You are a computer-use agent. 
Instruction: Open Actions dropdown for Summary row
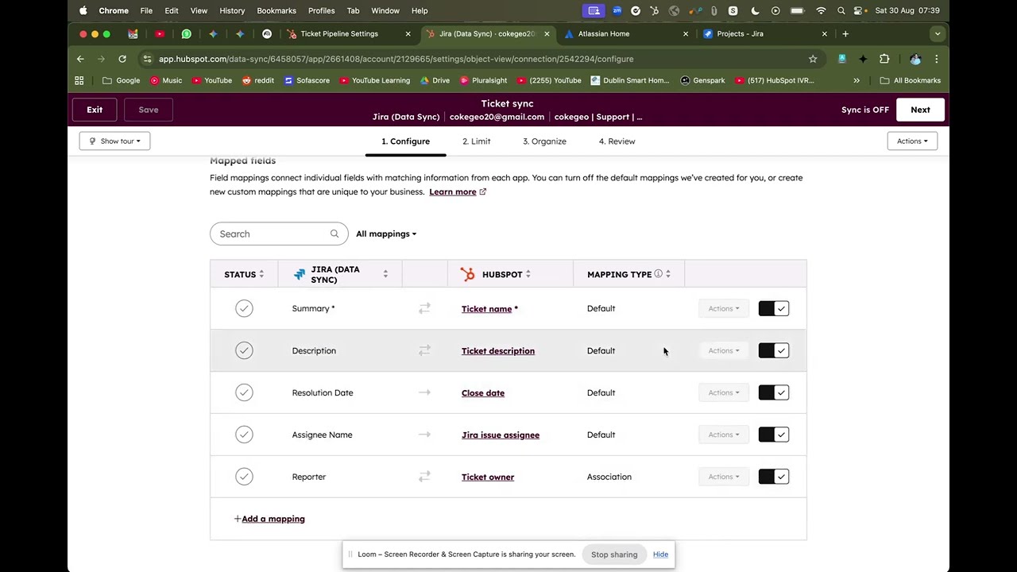click(x=724, y=308)
